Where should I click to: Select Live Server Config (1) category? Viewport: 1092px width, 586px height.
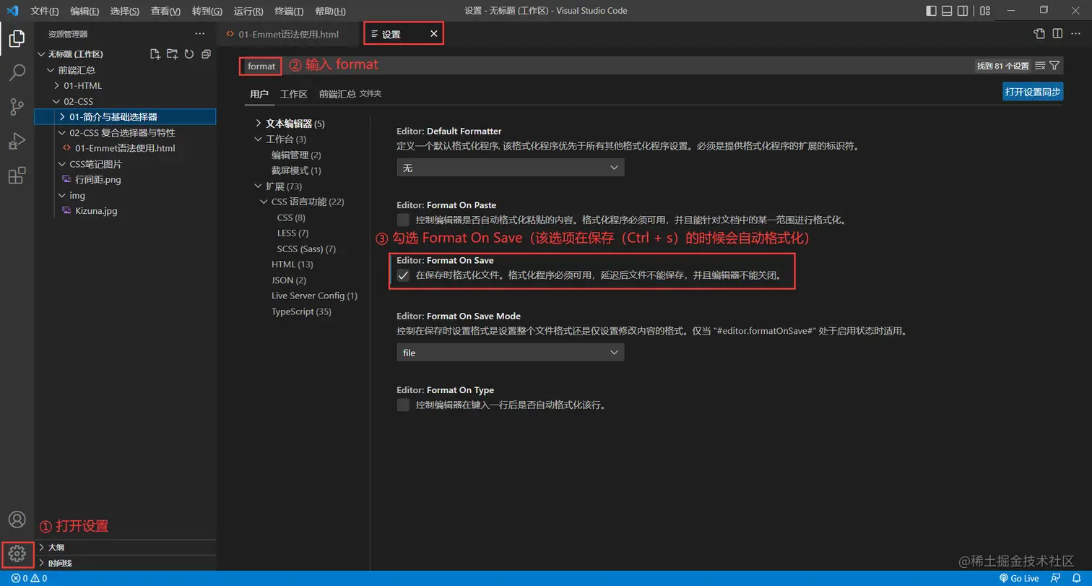click(x=314, y=296)
